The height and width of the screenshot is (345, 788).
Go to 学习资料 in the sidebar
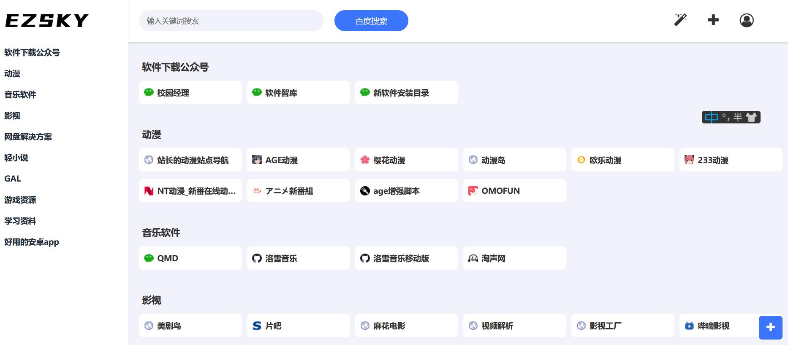pyautogui.click(x=20, y=221)
